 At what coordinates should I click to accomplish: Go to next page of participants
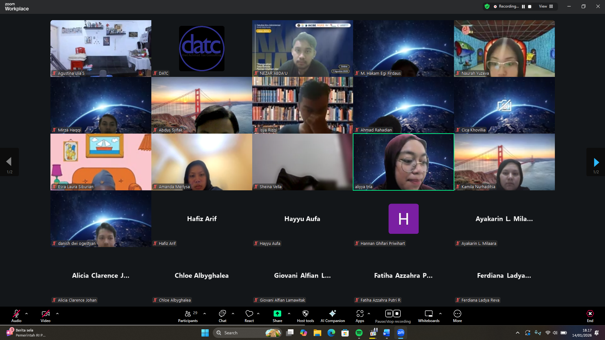click(596, 162)
